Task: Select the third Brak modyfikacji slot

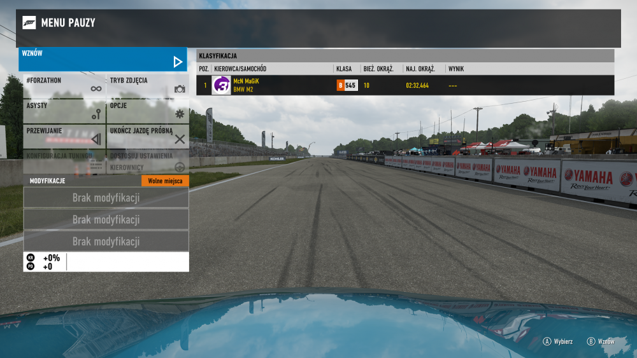Action: [106, 241]
